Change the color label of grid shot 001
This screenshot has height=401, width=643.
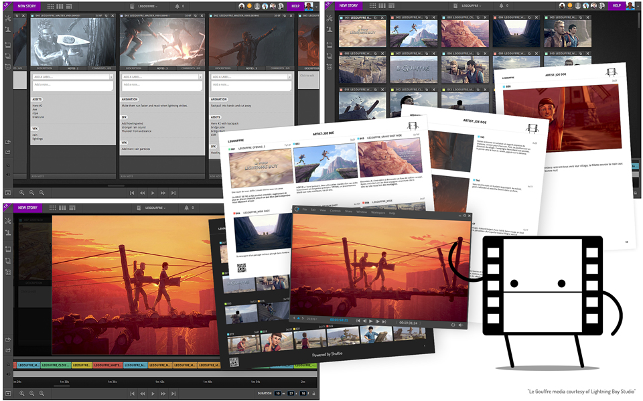[341, 17]
